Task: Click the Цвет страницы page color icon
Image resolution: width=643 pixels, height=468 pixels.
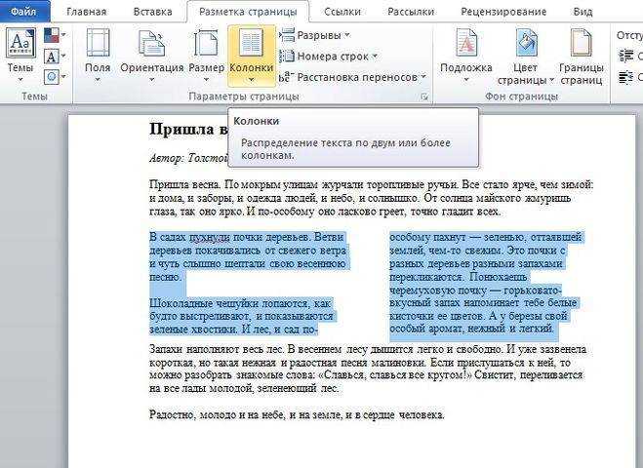Action: click(526, 43)
